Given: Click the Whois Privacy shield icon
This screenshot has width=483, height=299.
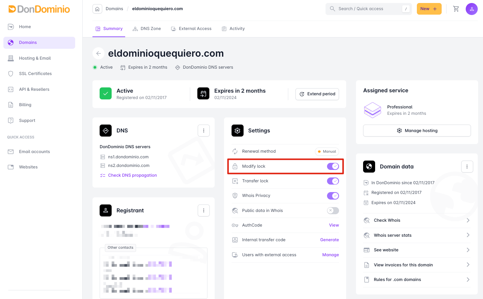Looking at the screenshot, I should [235, 196].
